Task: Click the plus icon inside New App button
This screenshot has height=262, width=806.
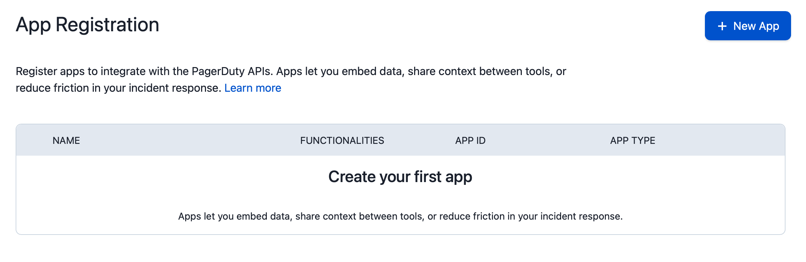Action: pyautogui.click(x=723, y=26)
